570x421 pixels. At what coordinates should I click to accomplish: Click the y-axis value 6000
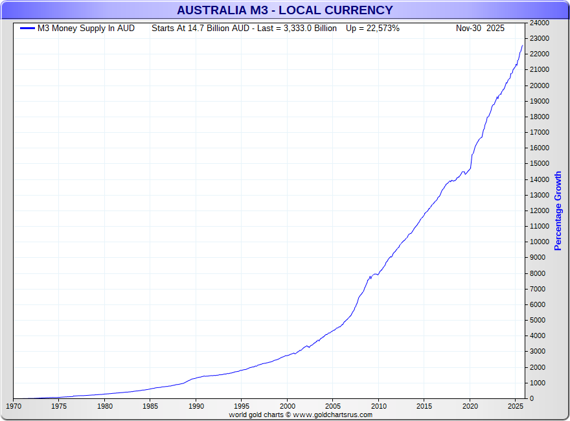point(538,305)
